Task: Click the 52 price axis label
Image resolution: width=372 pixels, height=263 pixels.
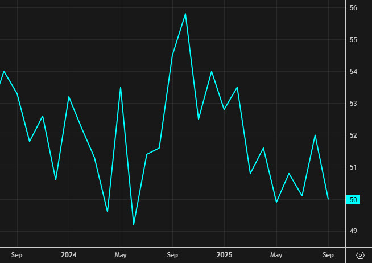Action: (353, 135)
